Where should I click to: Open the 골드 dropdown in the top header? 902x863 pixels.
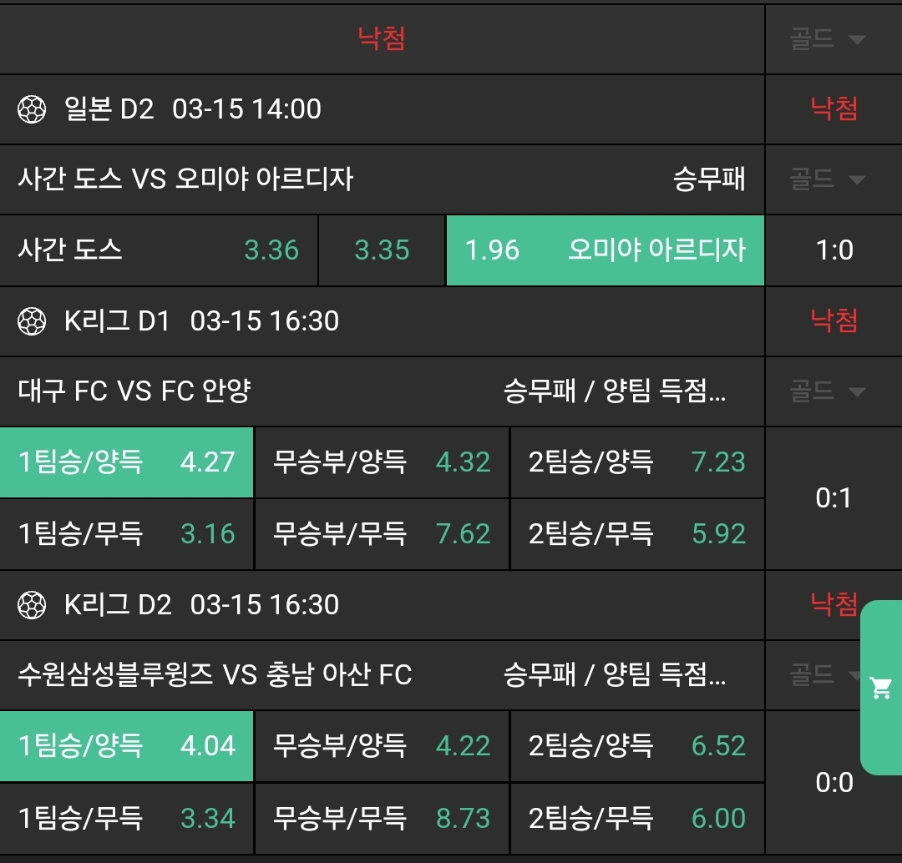[x=827, y=39]
